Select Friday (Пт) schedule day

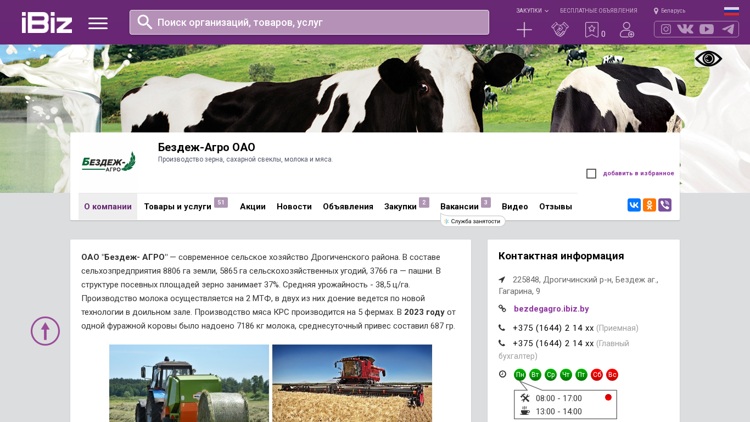pyautogui.click(x=581, y=375)
